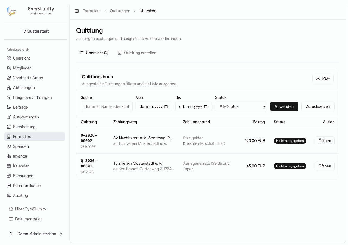Image resolution: width=348 pixels, height=245 pixels.
Task: Click into the Von date field
Action: pos(154,106)
